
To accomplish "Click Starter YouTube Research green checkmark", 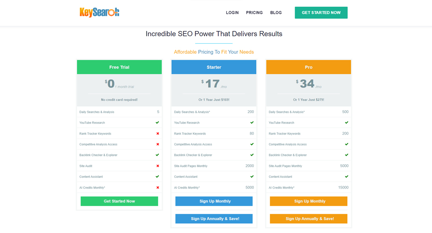I will click(x=252, y=122).
